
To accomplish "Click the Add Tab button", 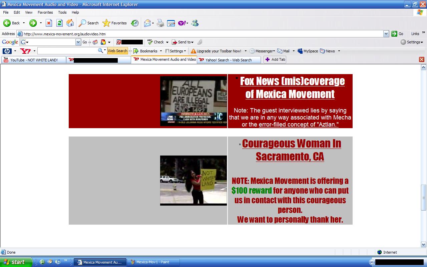I will (x=275, y=59).
